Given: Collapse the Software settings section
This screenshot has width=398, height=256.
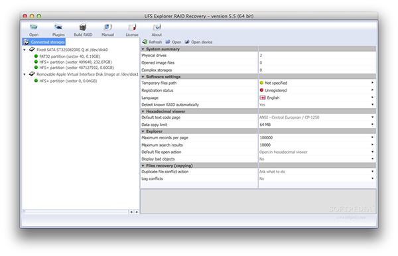Looking at the screenshot, I should click(x=143, y=77).
